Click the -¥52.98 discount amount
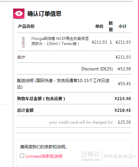Viewport: 140px width, 167px height. tap(124, 69)
